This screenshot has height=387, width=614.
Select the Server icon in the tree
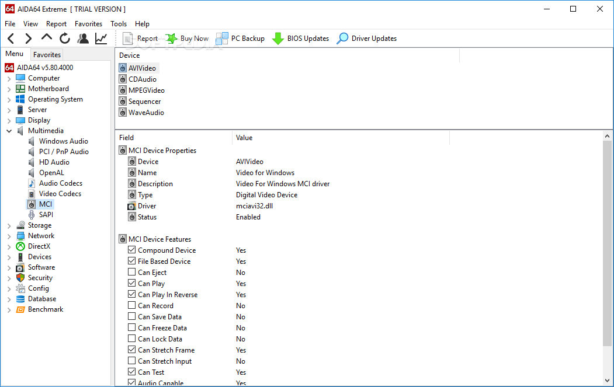tap(20, 110)
